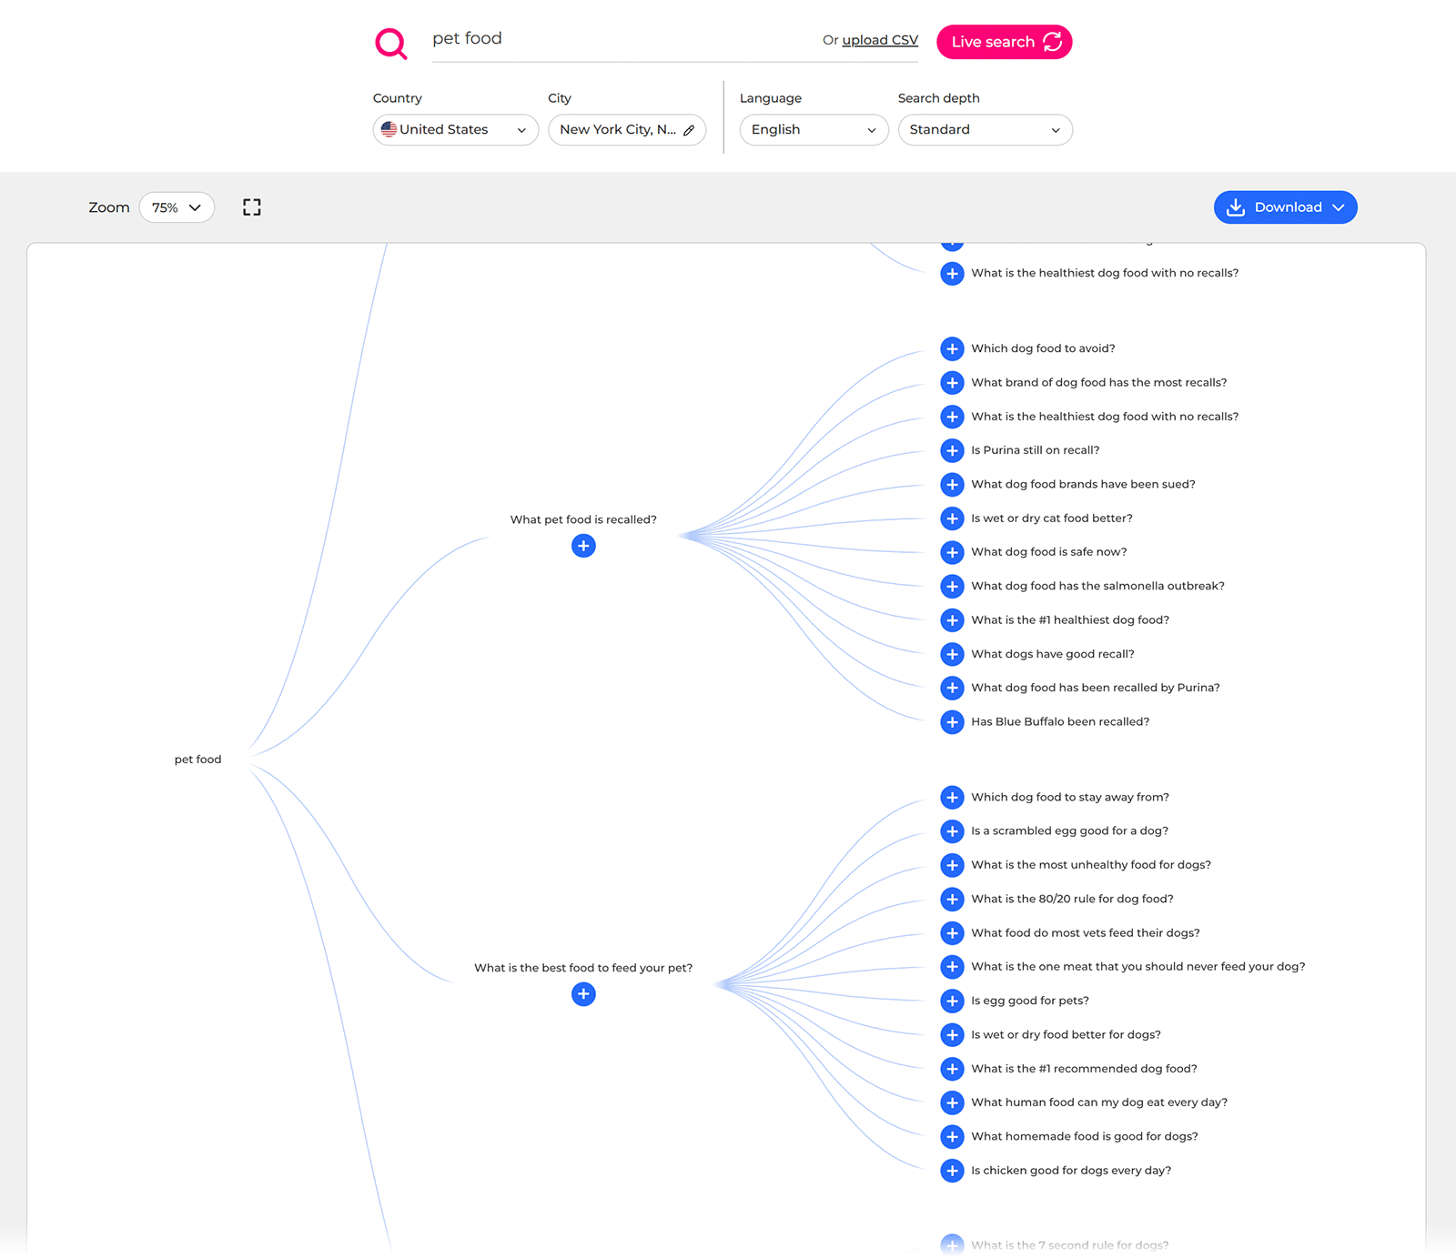The height and width of the screenshot is (1258, 1456).
Task: Expand 'Is egg good for pets?' question
Action: (952, 1001)
